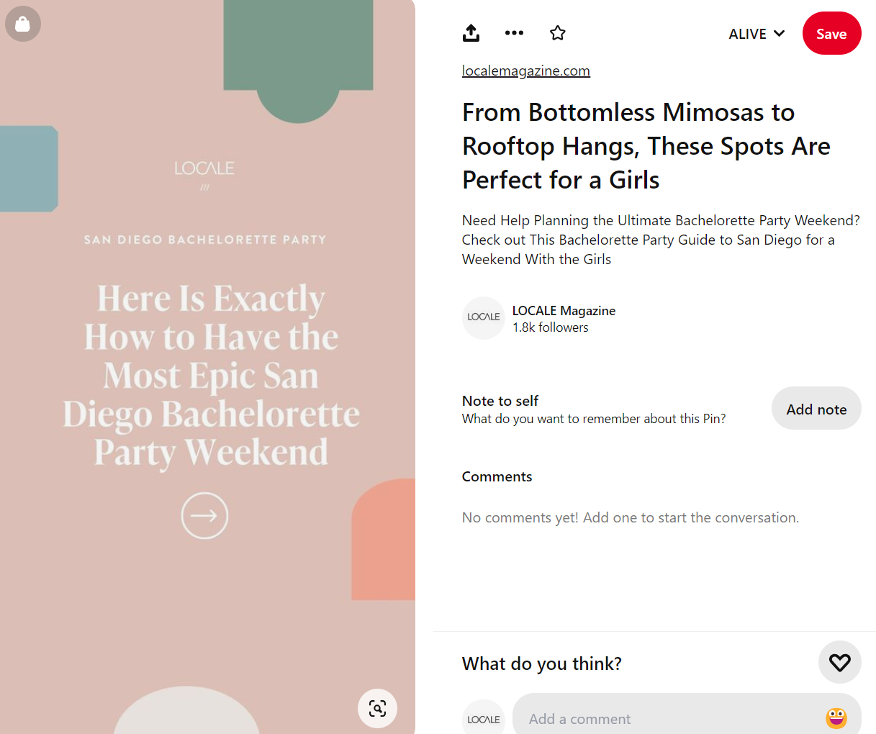The height and width of the screenshot is (734, 876).
Task: Share this pin using the upload arrow icon
Action: point(471,33)
